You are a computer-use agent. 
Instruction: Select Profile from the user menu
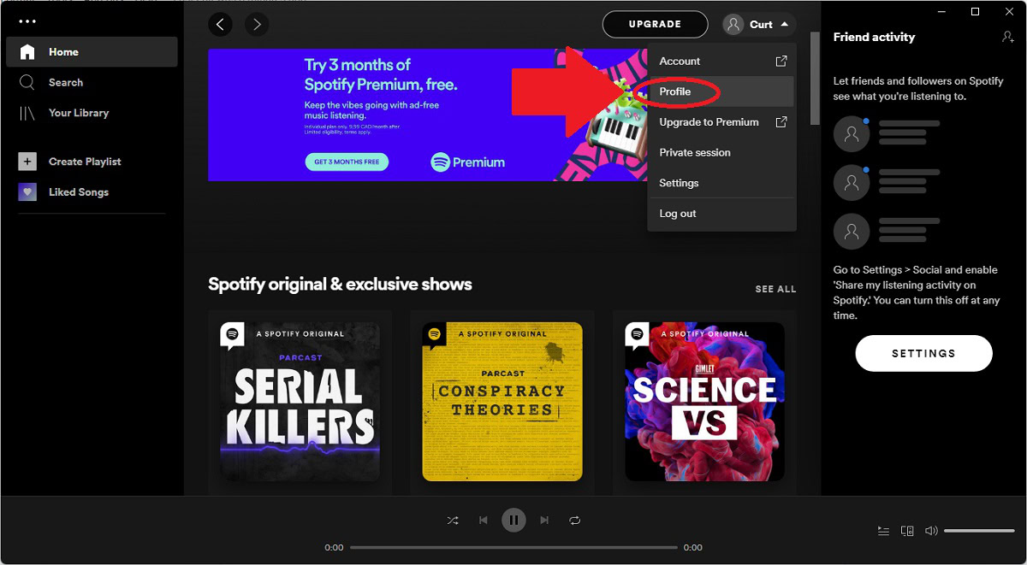tap(722, 91)
